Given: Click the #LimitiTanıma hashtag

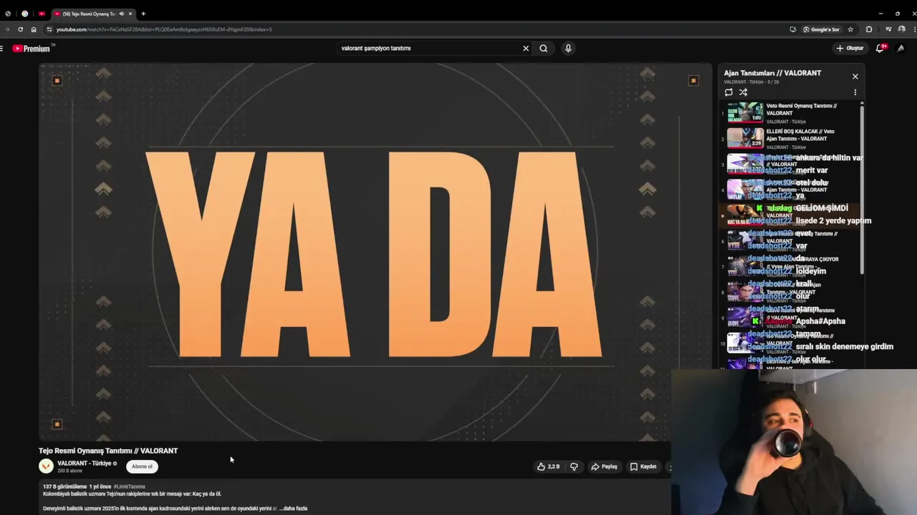Looking at the screenshot, I should click(x=130, y=486).
